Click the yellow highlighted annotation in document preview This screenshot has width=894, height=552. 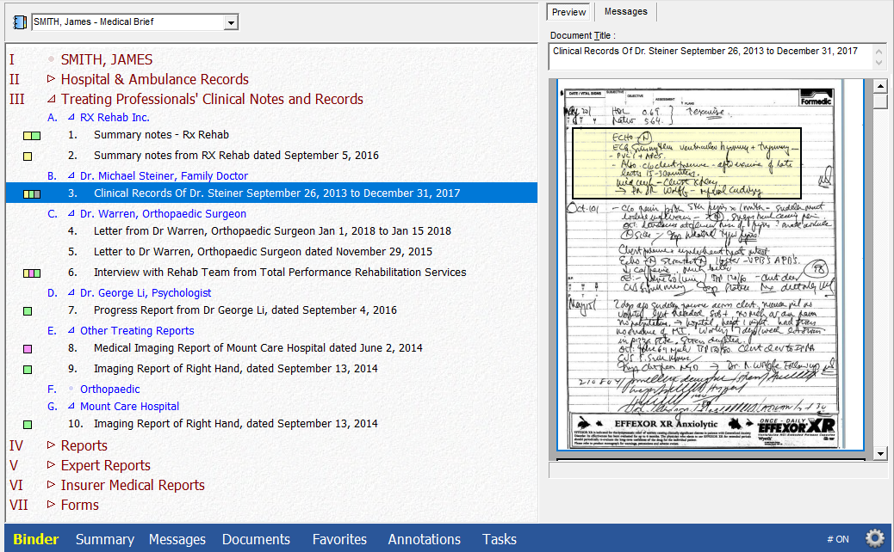686,162
